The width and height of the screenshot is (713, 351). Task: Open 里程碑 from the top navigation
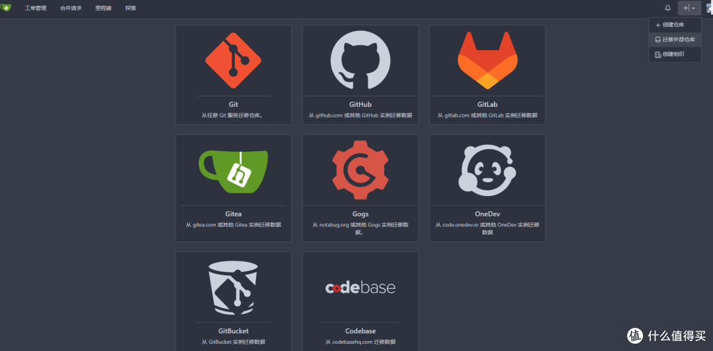[x=104, y=8]
